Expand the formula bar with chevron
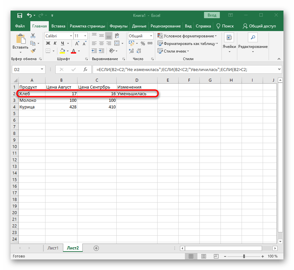Screen dimensions: 294x270 click(x=279, y=69)
